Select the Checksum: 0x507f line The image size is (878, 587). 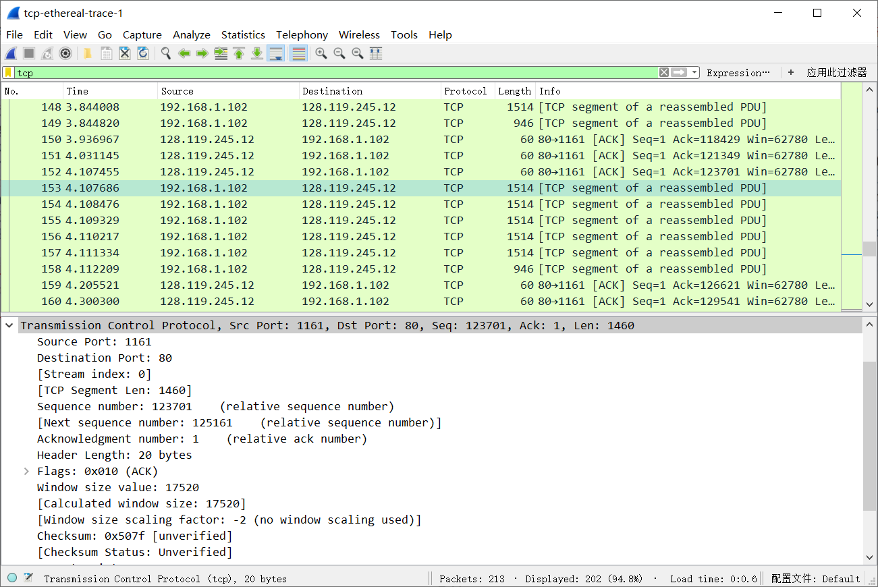tap(135, 536)
